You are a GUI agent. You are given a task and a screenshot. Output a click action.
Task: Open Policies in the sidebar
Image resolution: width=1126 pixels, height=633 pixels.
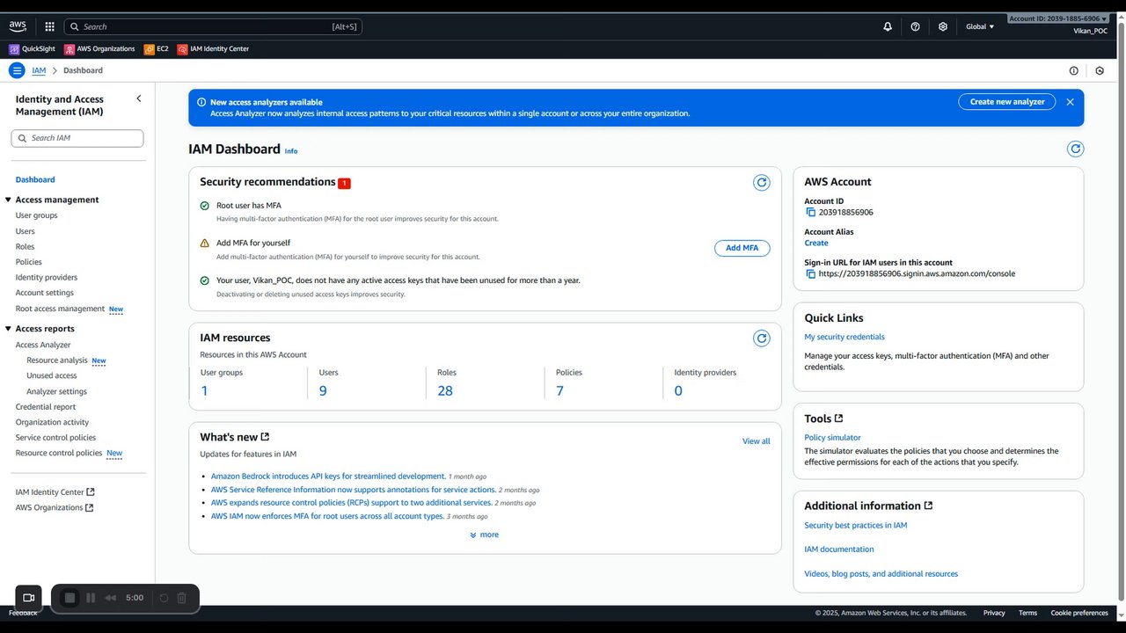click(29, 262)
